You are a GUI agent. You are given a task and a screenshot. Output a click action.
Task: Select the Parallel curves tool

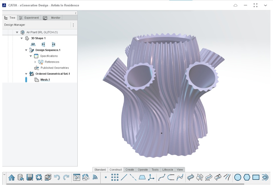[x=227, y=177]
